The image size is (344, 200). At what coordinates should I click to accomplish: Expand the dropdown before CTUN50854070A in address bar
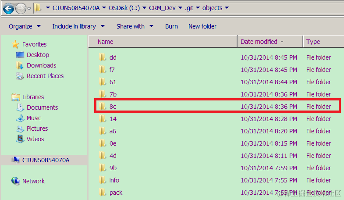[x=48, y=8]
